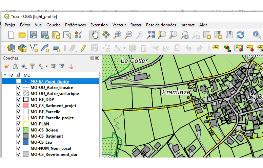Create a new blank project
Viewport: 263px width, 168px height.
pyautogui.click(x=11, y=35)
